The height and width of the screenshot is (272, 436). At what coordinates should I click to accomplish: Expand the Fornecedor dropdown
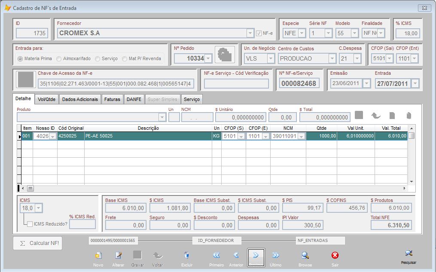(250, 33)
